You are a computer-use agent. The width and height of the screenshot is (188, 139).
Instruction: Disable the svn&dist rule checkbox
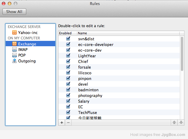pos(68,39)
